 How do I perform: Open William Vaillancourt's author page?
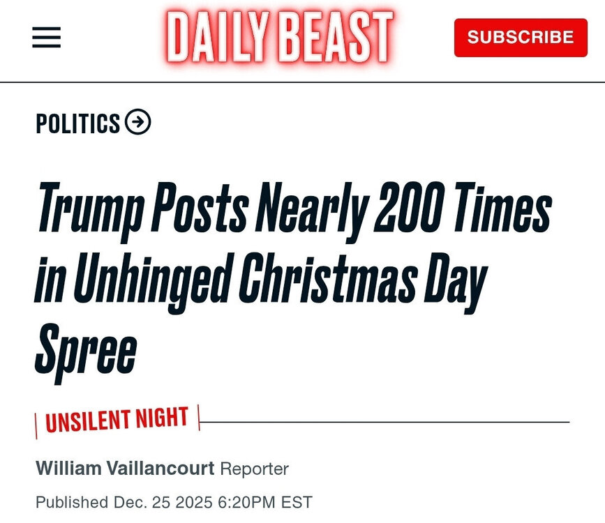(x=125, y=469)
